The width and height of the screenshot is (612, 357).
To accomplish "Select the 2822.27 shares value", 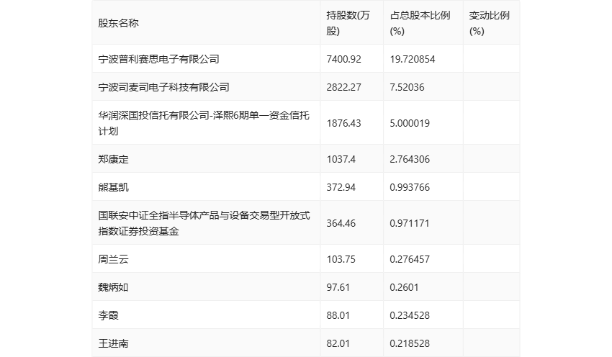I will [344, 87].
